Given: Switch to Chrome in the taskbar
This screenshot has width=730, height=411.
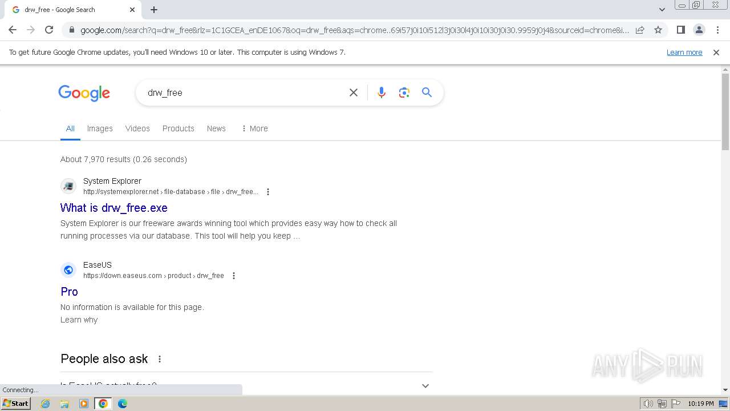Looking at the screenshot, I should pos(103,404).
